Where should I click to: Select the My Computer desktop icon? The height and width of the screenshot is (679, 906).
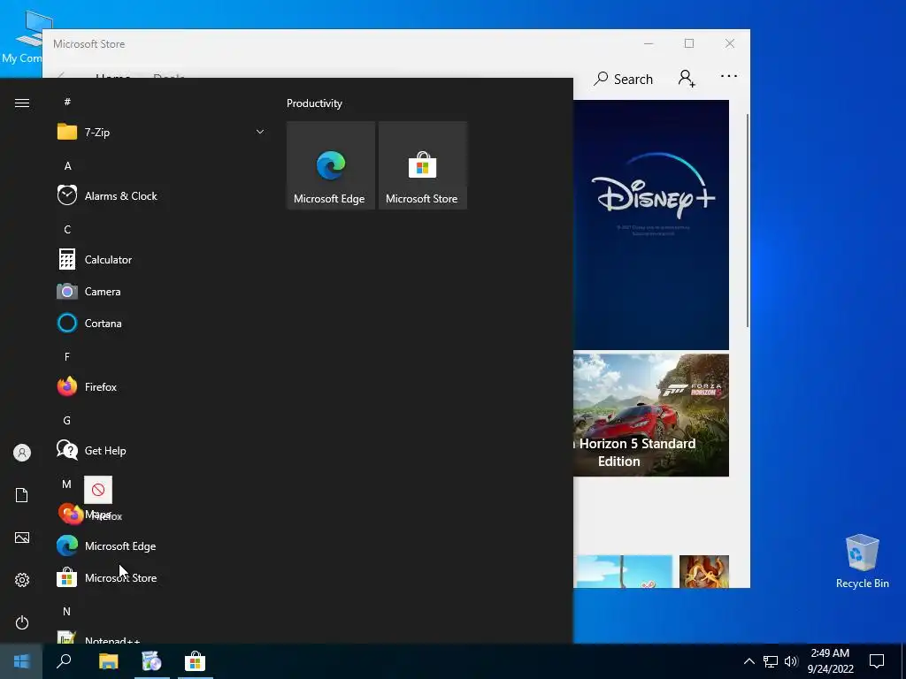[x=21, y=37]
